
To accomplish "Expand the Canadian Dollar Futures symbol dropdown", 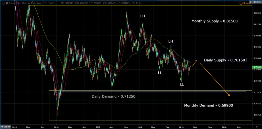I will [x=56, y=3].
